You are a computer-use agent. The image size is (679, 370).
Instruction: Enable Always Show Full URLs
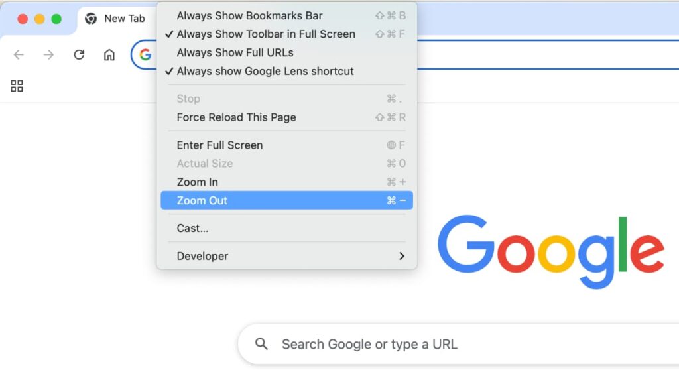tap(235, 52)
